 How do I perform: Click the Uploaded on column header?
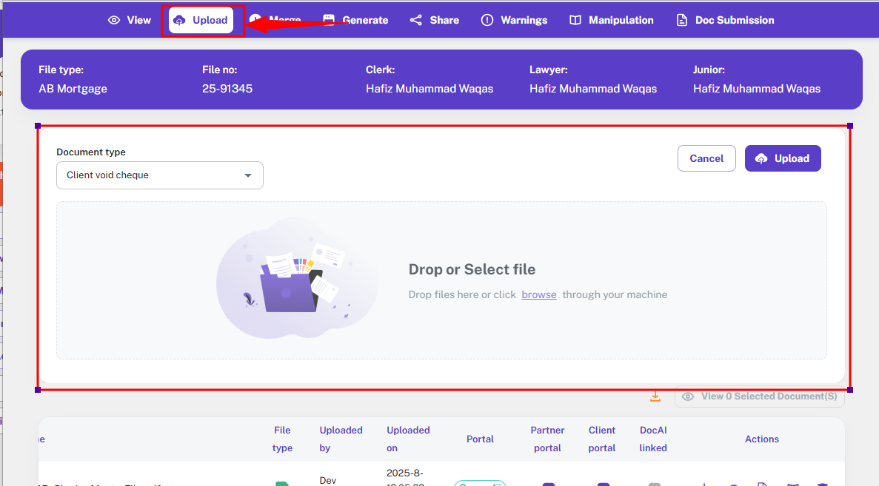[408, 439]
